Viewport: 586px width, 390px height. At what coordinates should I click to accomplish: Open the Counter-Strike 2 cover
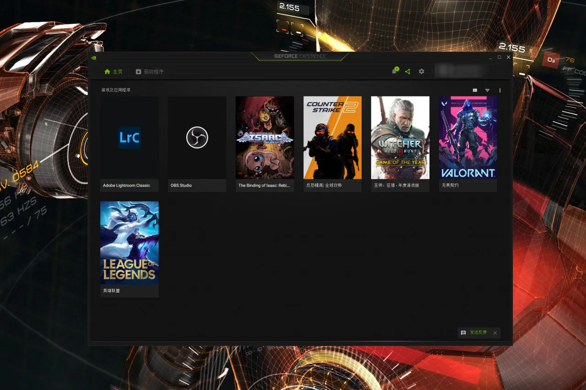point(332,138)
